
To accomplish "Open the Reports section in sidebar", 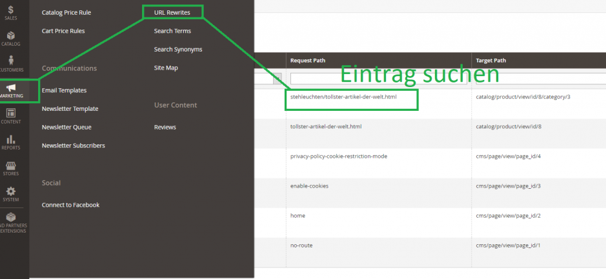I will (11, 142).
